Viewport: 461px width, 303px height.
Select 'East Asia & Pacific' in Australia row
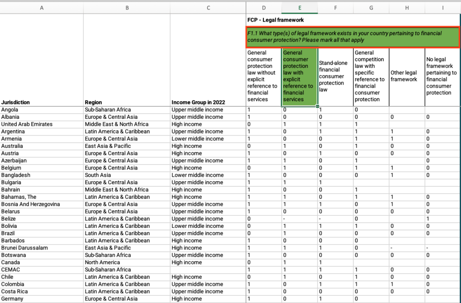pyautogui.click(x=127, y=146)
